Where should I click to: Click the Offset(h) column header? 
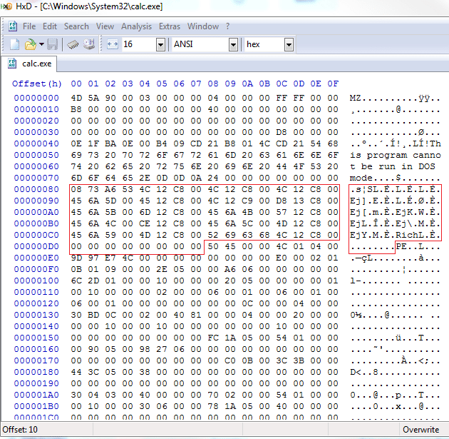pos(36,84)
